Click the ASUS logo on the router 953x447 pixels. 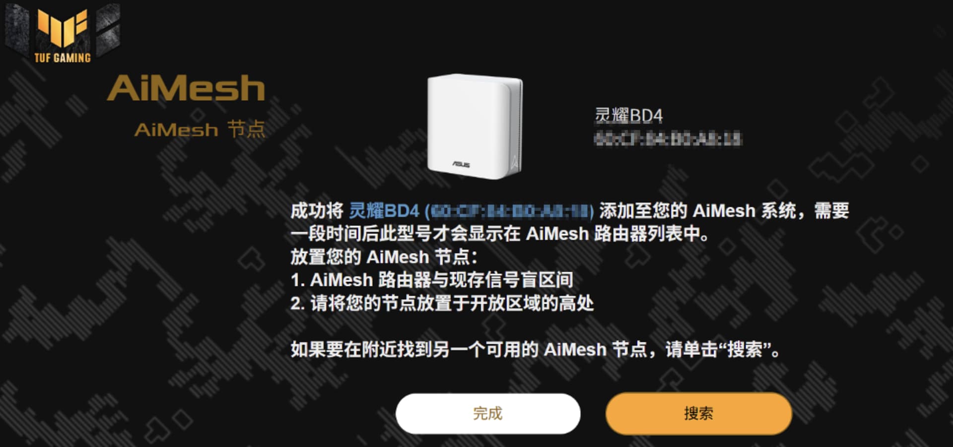(x=461, y=164)
